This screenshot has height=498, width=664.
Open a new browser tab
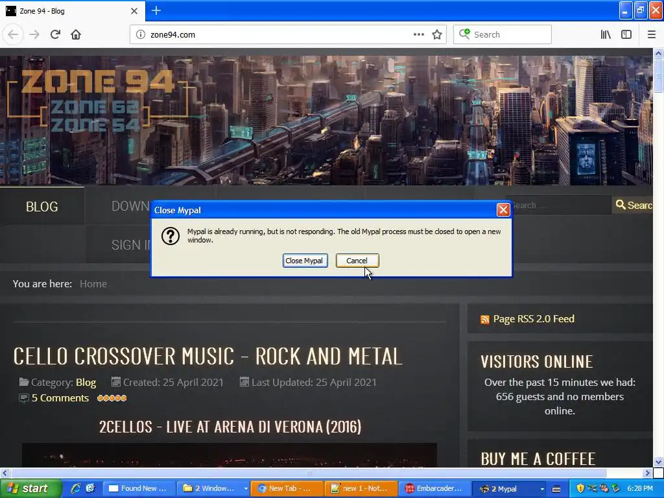click(x=156, y=10)
